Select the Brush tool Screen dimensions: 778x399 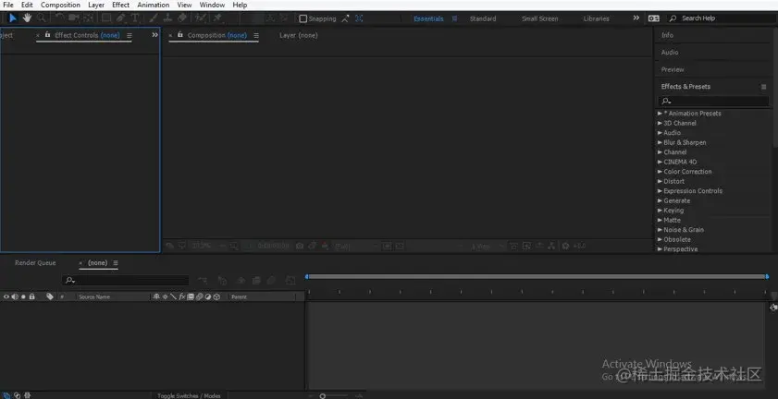[x=154, y=18]
